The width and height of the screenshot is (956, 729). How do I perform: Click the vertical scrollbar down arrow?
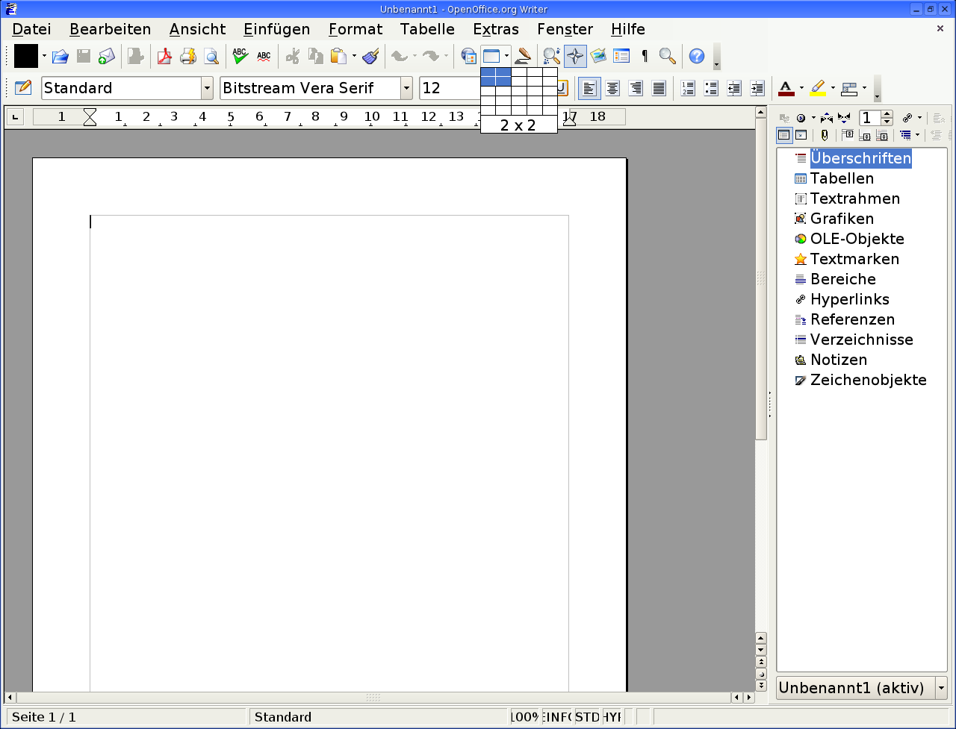[761, 649]
